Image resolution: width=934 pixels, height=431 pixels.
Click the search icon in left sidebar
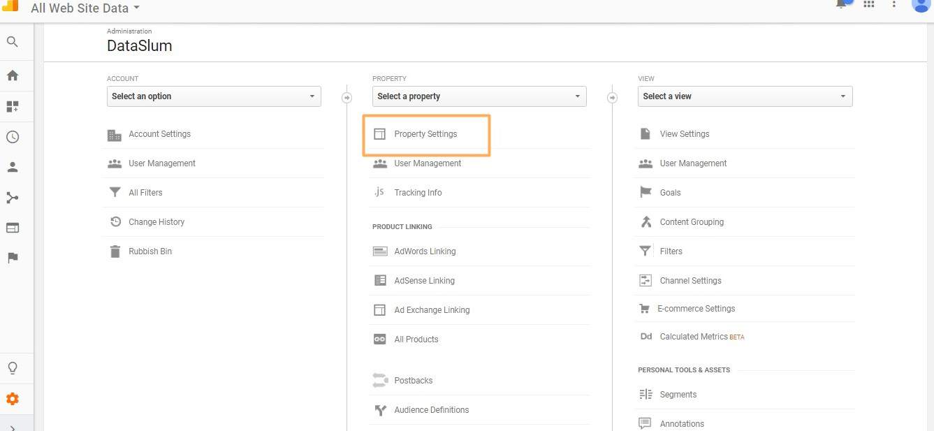click(x=12, y=42)
